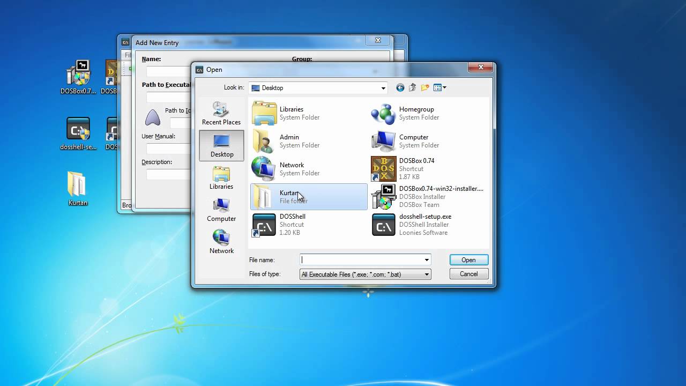Select Computer system folder icon in file list
The image size is (686, 386).
[x=384, y=141]
